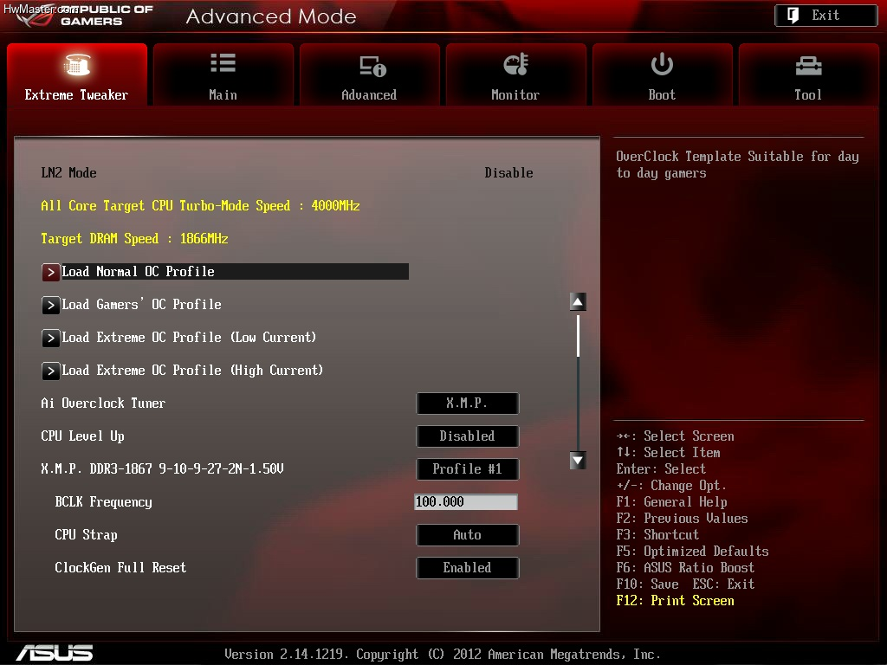887x665 pixels.
Task: Click the scroll up arrow
Action: tap(578, 302)
